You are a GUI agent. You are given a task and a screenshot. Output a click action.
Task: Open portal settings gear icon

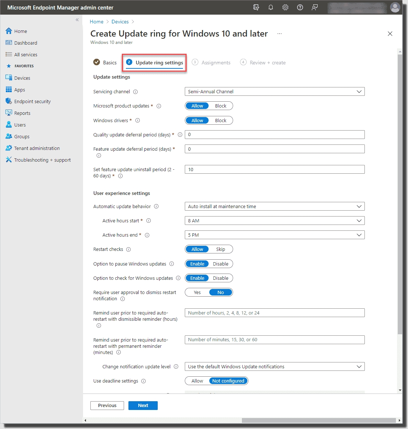click(285, 7)
